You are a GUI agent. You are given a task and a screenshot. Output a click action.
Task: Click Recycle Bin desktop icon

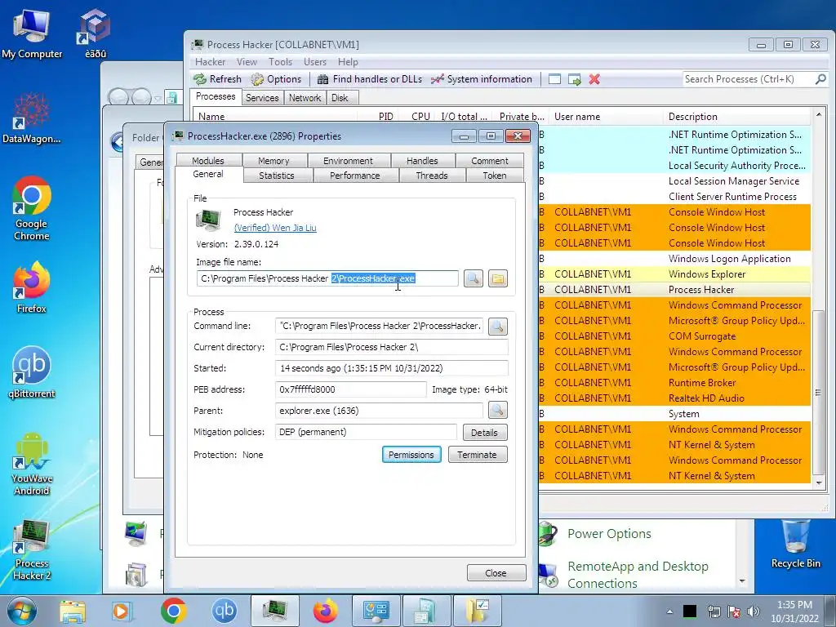(795, 545)
